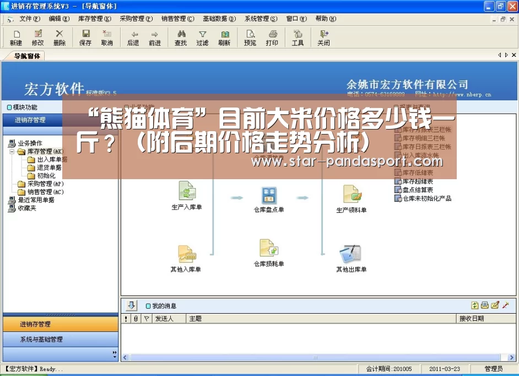Select the 退货单据 tree folder
519x376 pixels.
(45, 168)
